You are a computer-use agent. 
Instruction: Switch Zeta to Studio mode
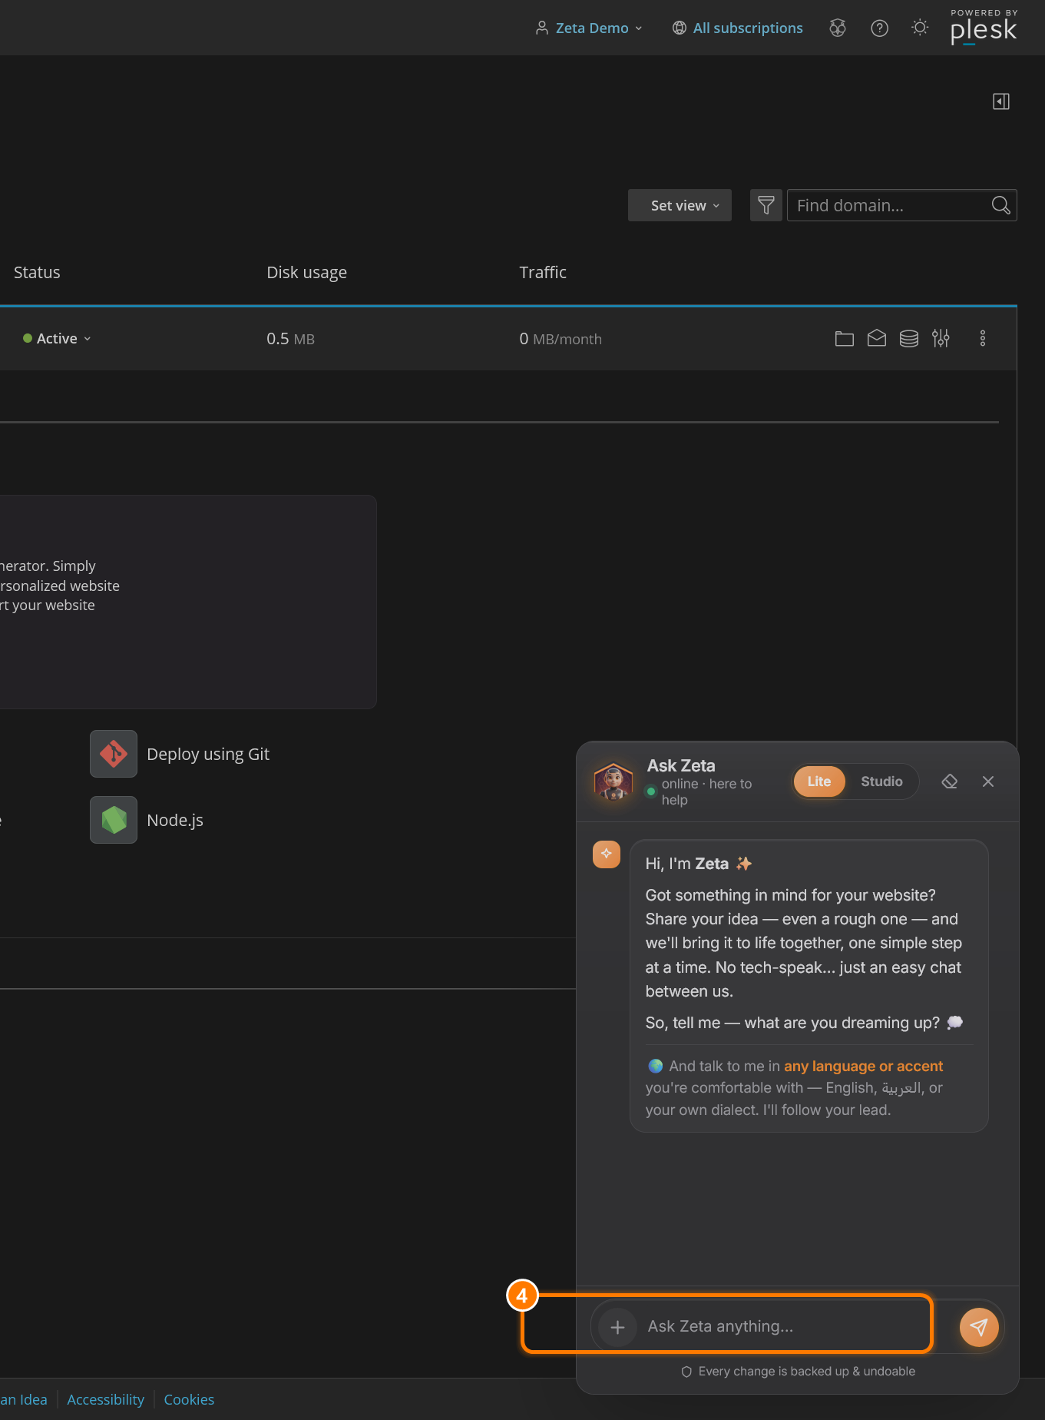[881, 781]
